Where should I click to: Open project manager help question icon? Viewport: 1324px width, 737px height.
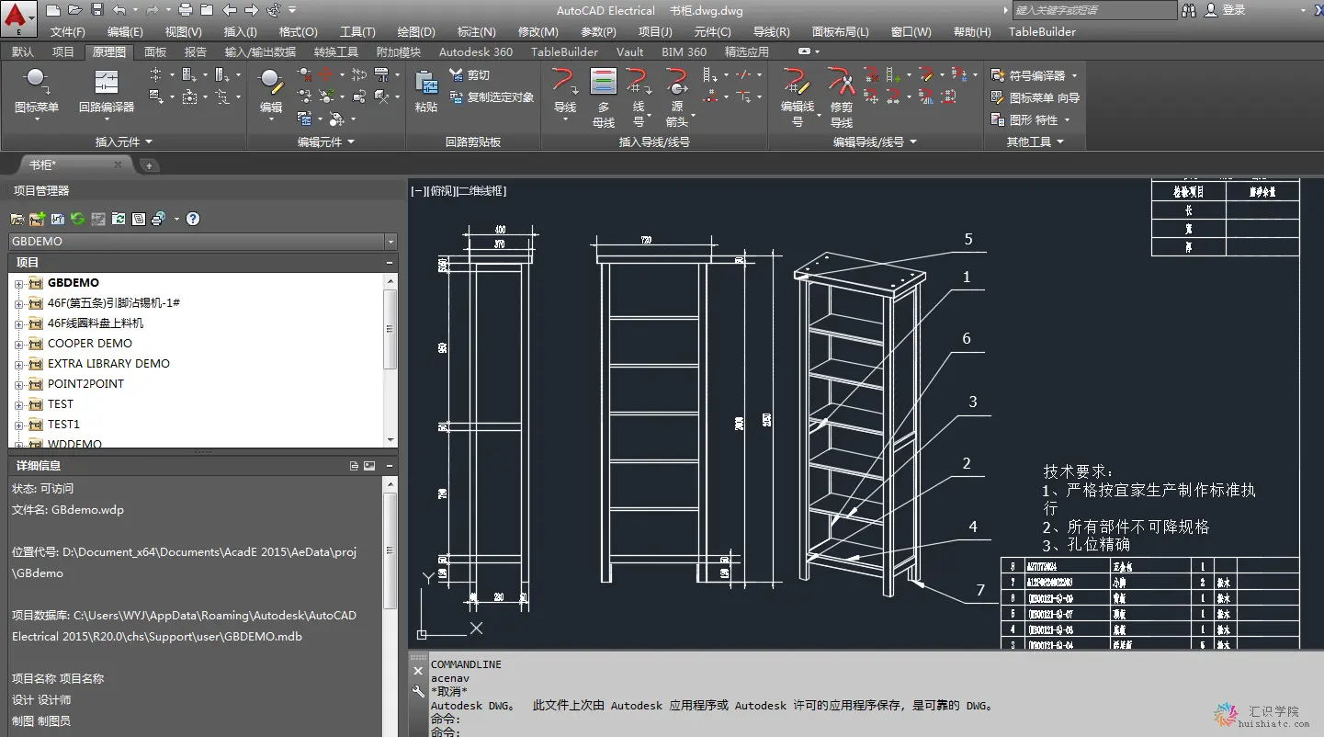[x=193, y=219]
